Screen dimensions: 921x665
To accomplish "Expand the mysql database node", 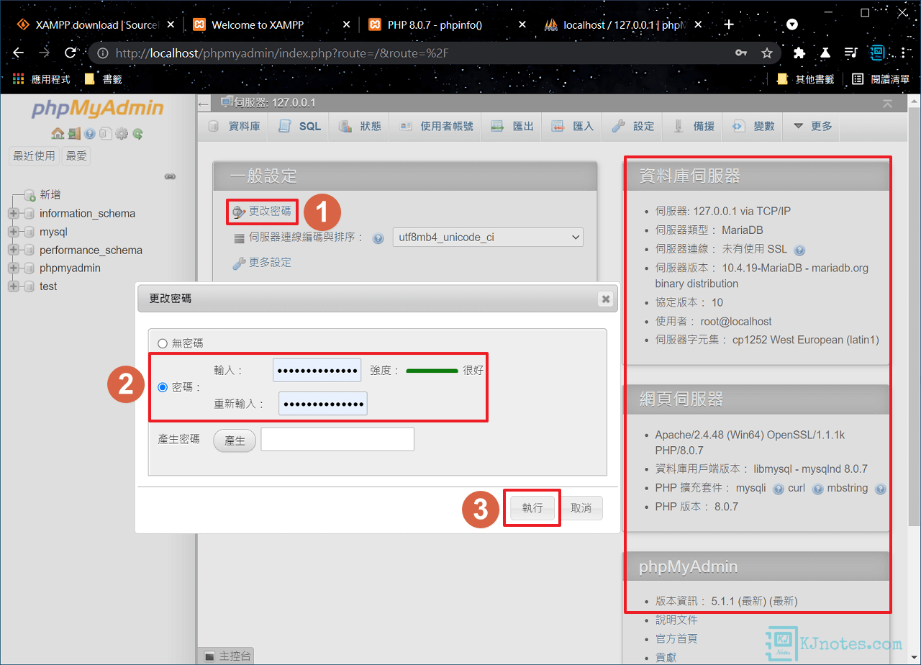I will click(13, 232).
